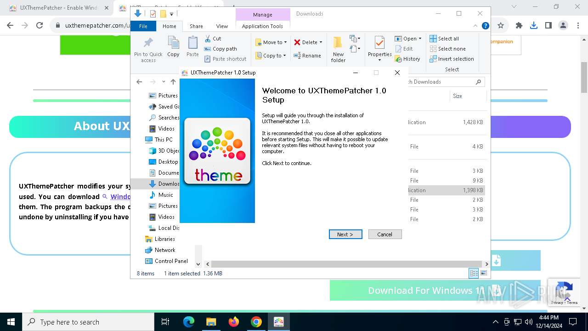Viewport: 588px width, 331px height.
Task: Switch to the Share ribbon tab
Action: click(196, 26)
